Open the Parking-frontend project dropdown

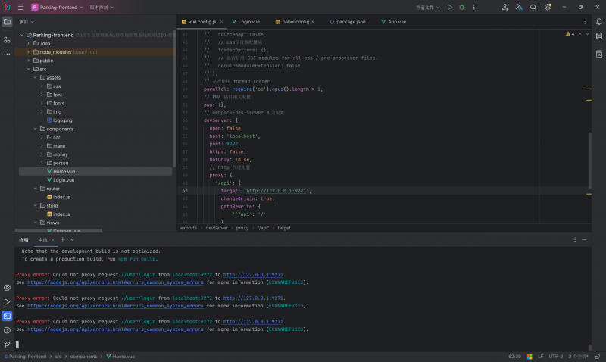pos(58,7)
